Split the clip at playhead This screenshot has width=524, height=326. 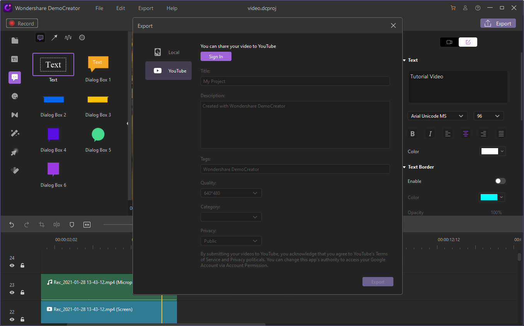coord(57,225)
